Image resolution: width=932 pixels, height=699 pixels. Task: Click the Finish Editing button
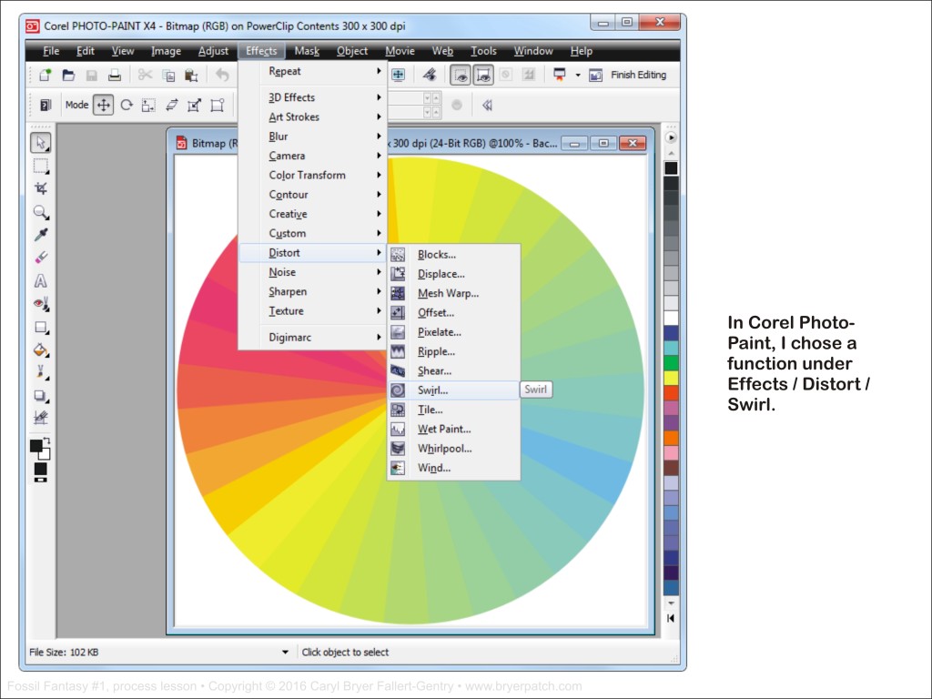coord(637,76)
